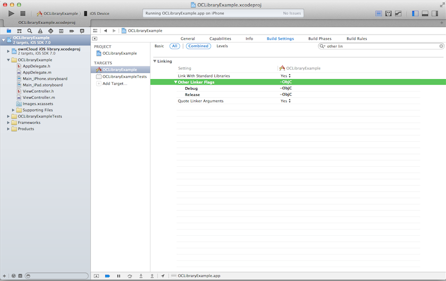Open Link With Standard Libraries Yes dropdown
Viewport: 446px width, 281px height.
tap(285, 76)
